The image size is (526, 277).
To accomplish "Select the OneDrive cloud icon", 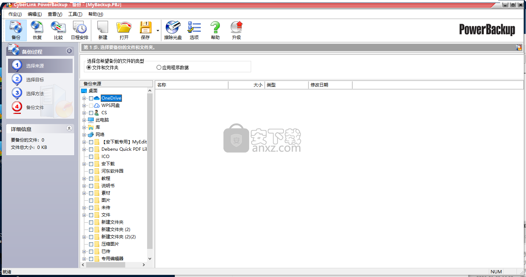I will pyautogui.click(x=97, y=98).
